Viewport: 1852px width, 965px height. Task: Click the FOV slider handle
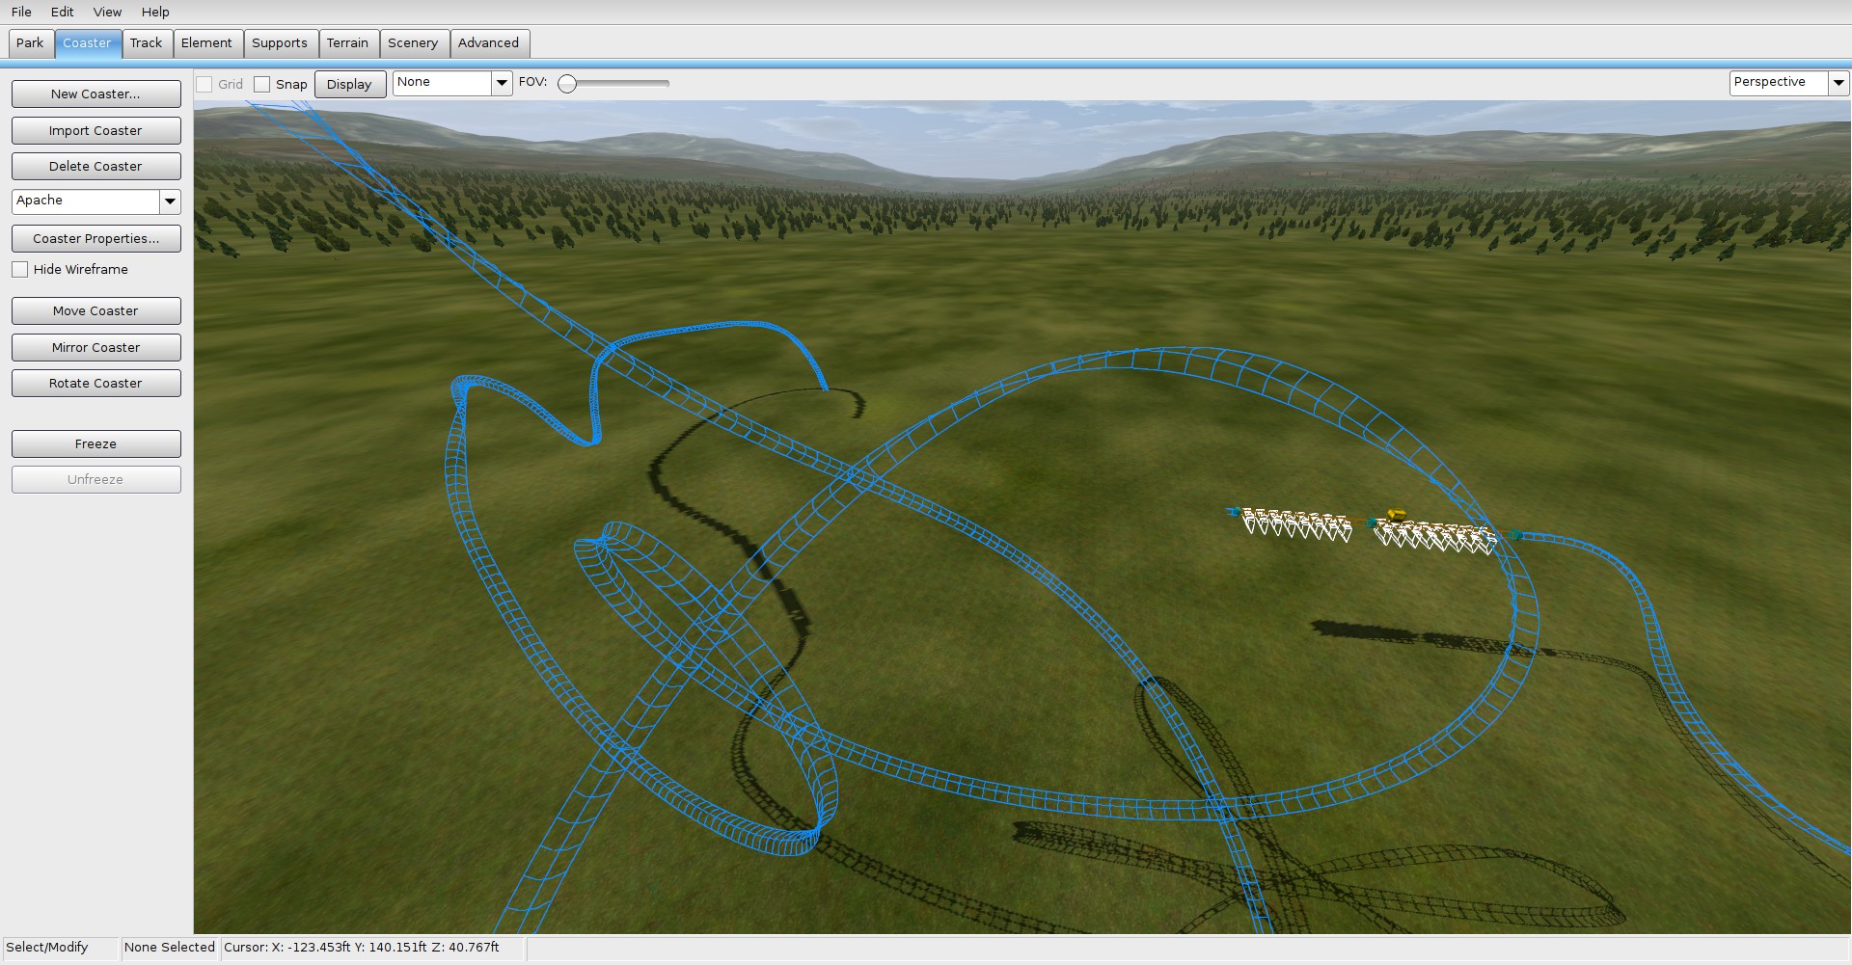568,84
